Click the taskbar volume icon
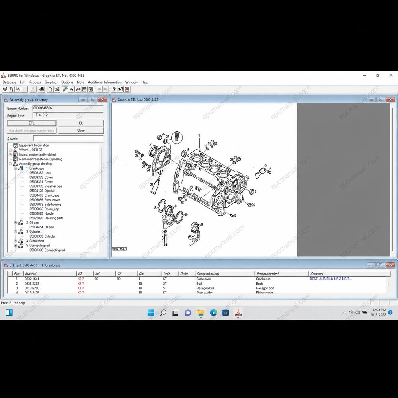The height and width of the screenshot is (398, 398). pos(358,312)
